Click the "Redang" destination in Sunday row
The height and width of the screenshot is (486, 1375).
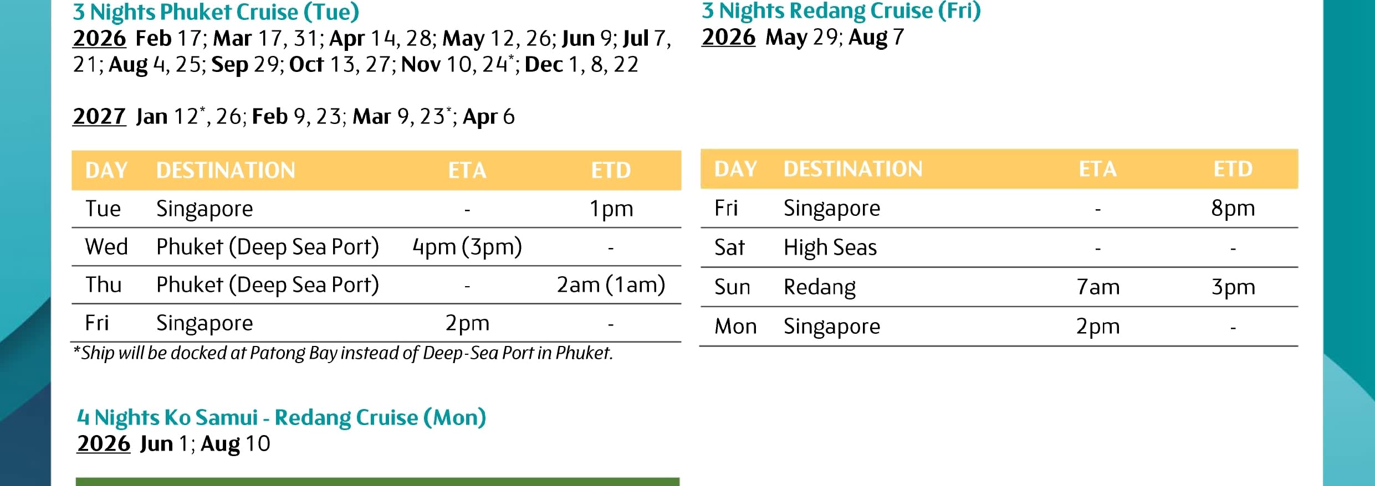[x=819, y=287]
